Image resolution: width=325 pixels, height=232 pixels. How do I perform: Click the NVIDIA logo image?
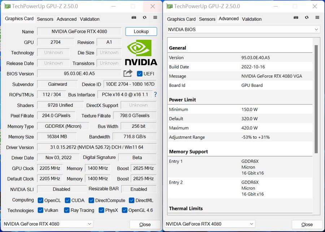click(141, 52)
